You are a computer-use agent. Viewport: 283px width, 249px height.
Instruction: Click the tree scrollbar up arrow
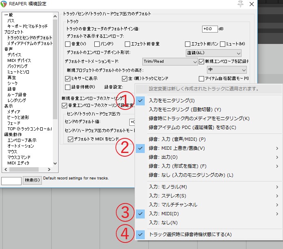click(55, 16)
